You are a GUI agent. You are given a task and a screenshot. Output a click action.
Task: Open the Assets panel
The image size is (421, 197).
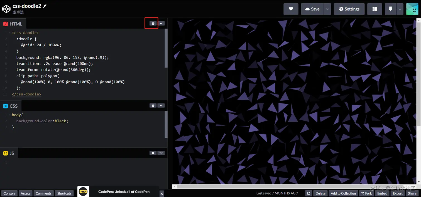tap(25, 193)
